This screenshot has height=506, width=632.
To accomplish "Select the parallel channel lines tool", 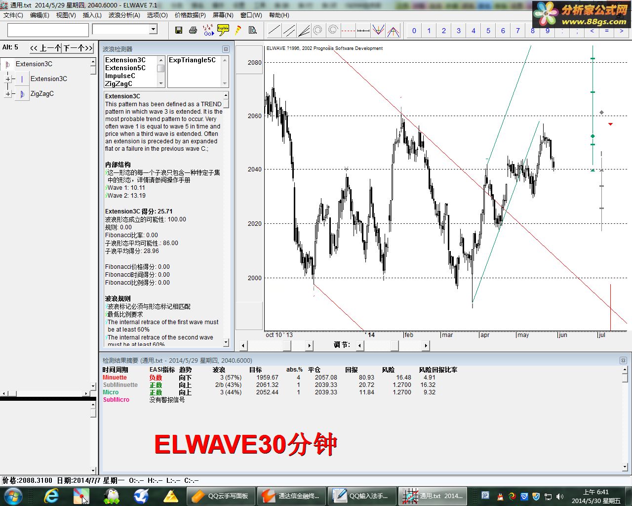I will pyautogui.click(x=289, y=30).
